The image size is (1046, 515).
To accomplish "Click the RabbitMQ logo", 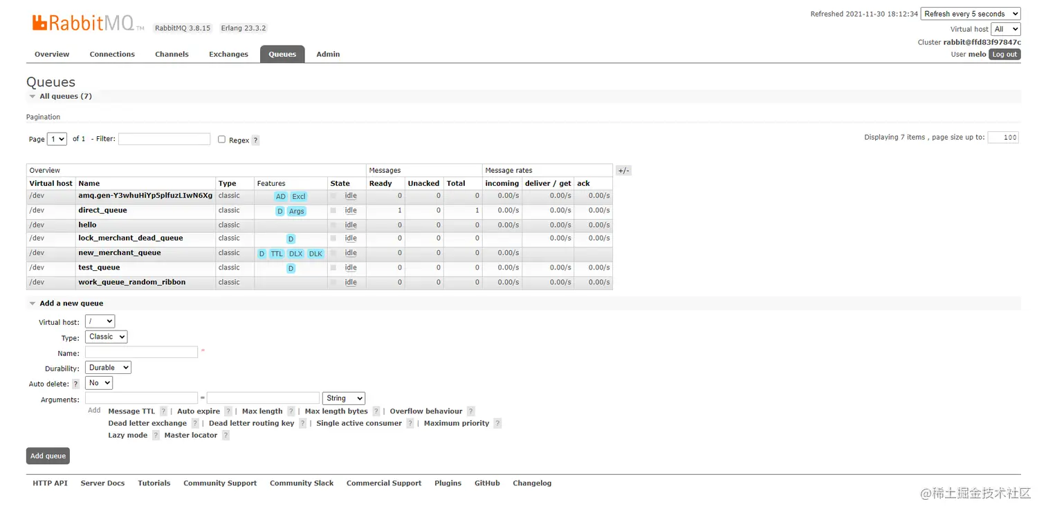I will coord(88,24).
